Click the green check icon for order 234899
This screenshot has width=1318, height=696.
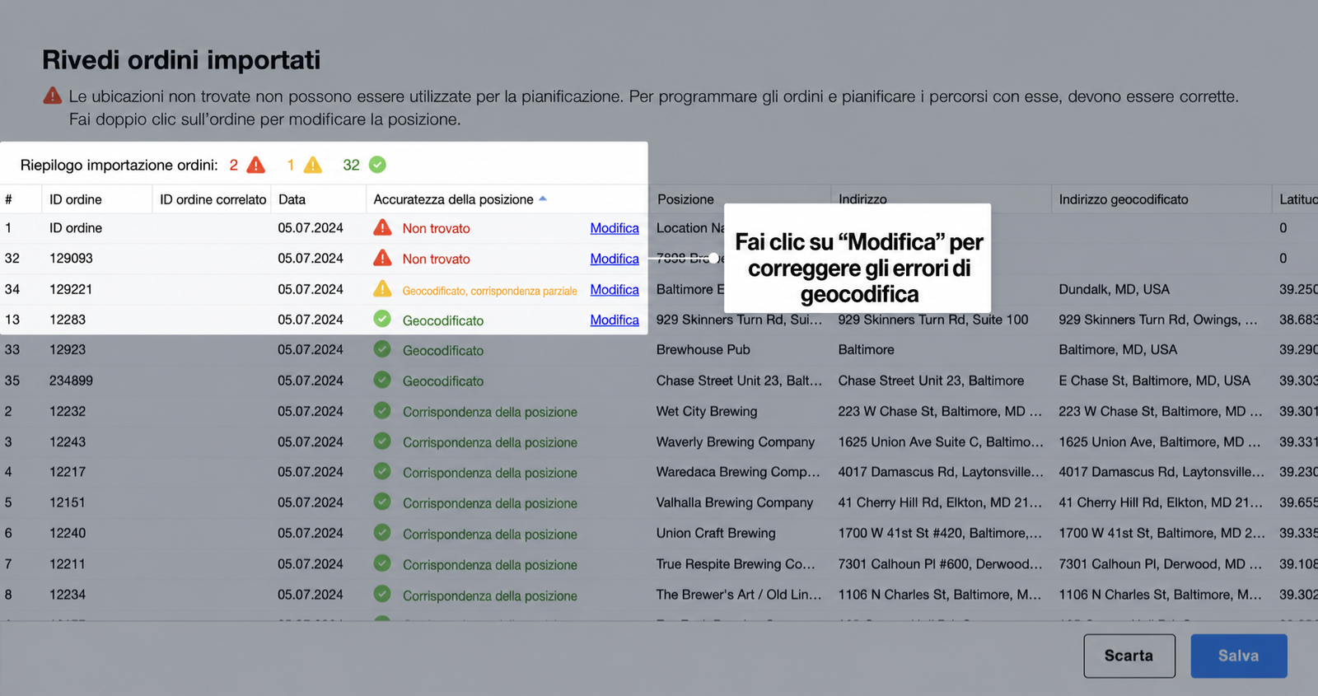pyautogui.click(x=382, y=380)
